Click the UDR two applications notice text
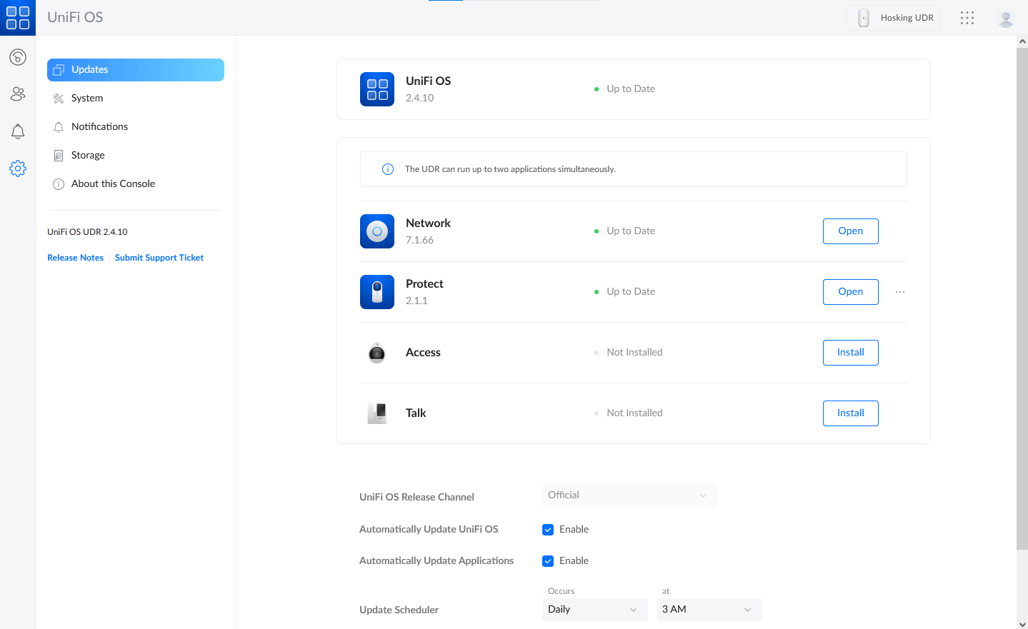Viewport: 1028px width, 629px height. (x=510, y=169)
